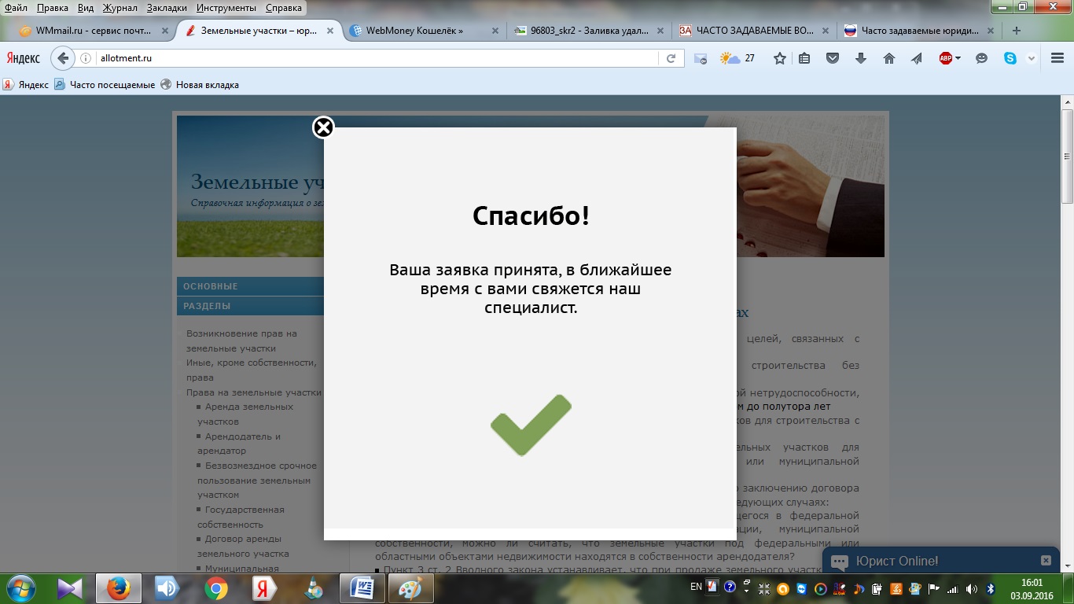Click the page vertical scrollbar
1074x604 pixels.
point(1067,157)
